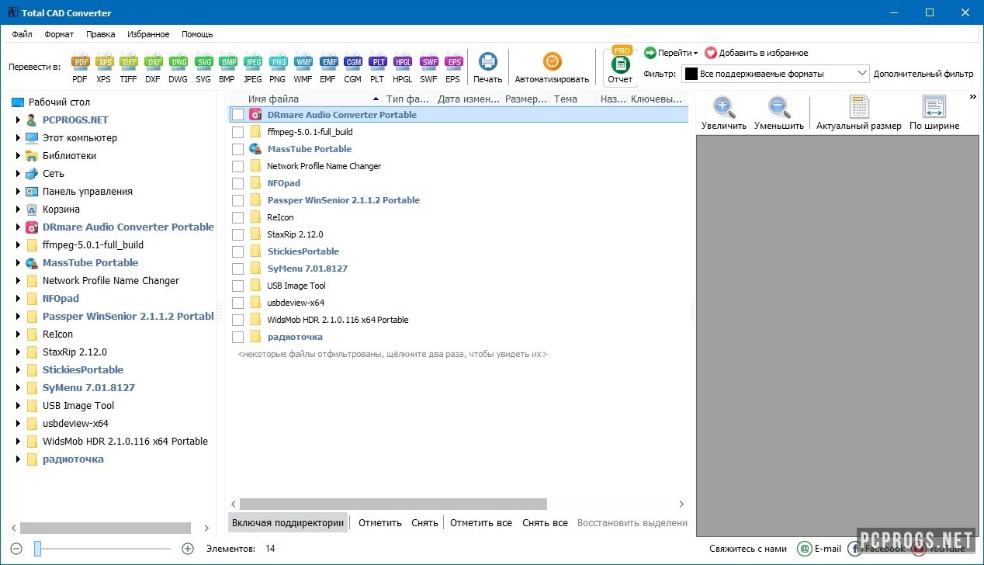984x565 pixels.
Task: Click the Снять button
Action: pyautogui.click(x=424, y=523)
